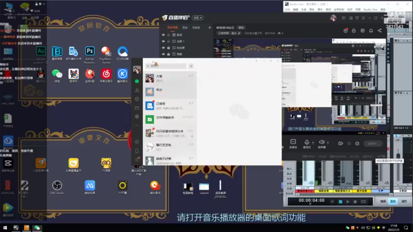The height and width of the screenshot is (232, 413).
Task: Toggle lock on the 全屏 1 source
Action: tap(169, 41)
